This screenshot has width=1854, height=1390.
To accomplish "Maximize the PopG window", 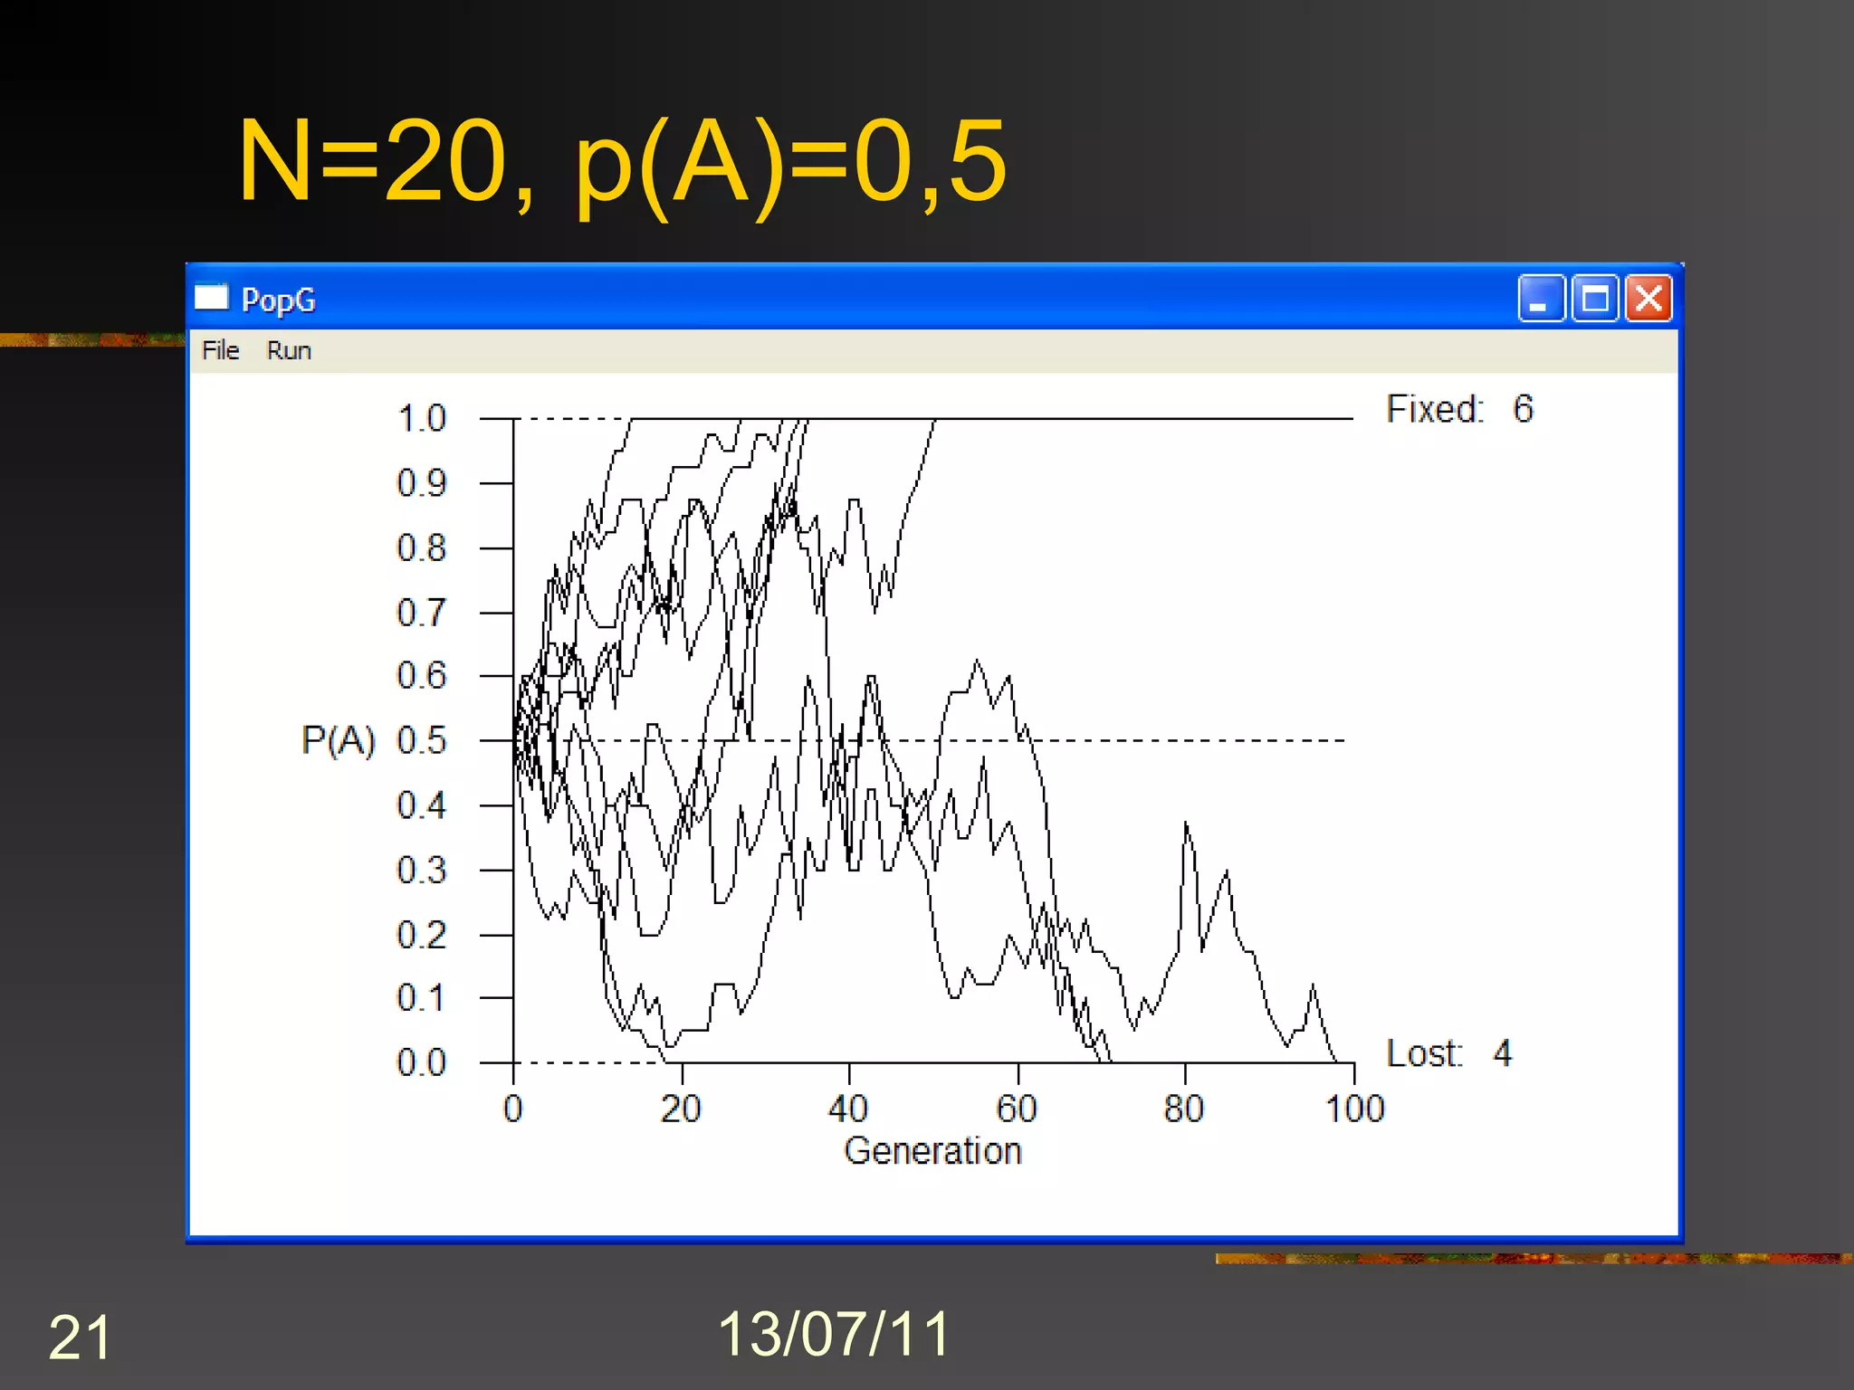I will (x=1595, y=299).
